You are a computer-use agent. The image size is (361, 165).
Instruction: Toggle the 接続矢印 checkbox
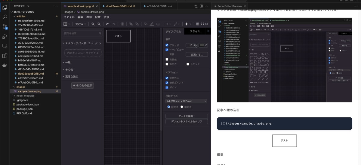tap(167, 78)
